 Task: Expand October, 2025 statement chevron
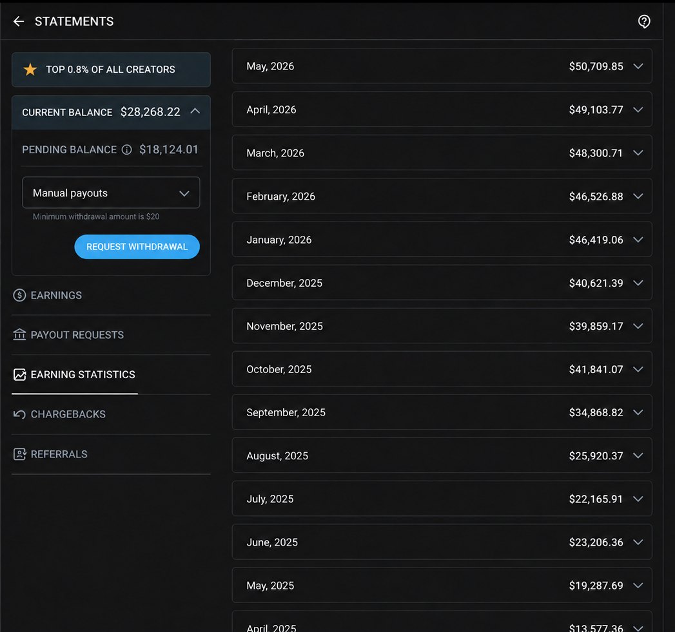(638, 369)
